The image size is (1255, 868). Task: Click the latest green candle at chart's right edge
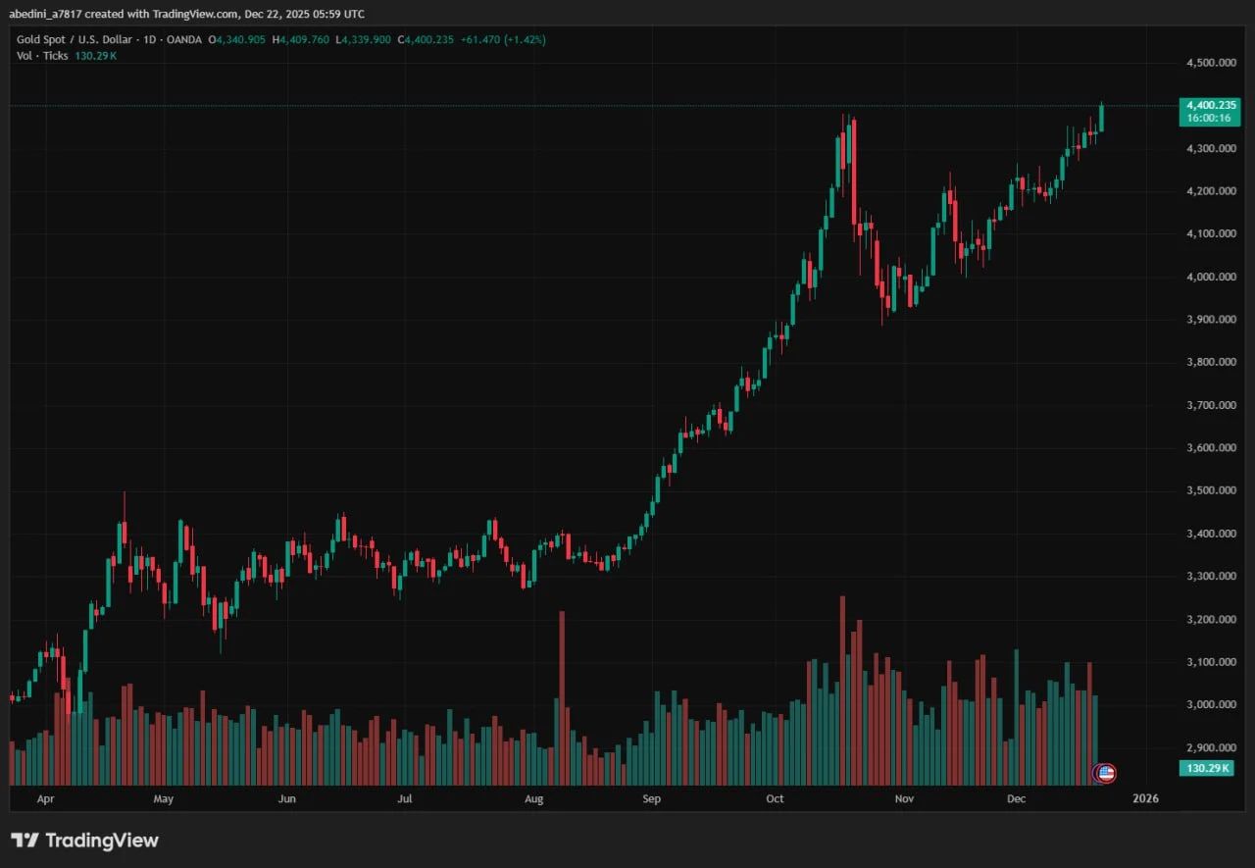coord(1102,118)
